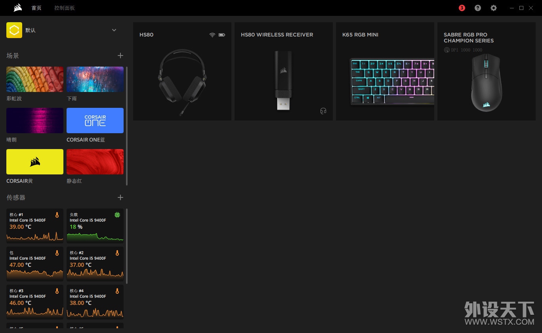Click the yellow hexagon profile icon
The height and width of the screenshot is (333, 542).
(14, 30)
